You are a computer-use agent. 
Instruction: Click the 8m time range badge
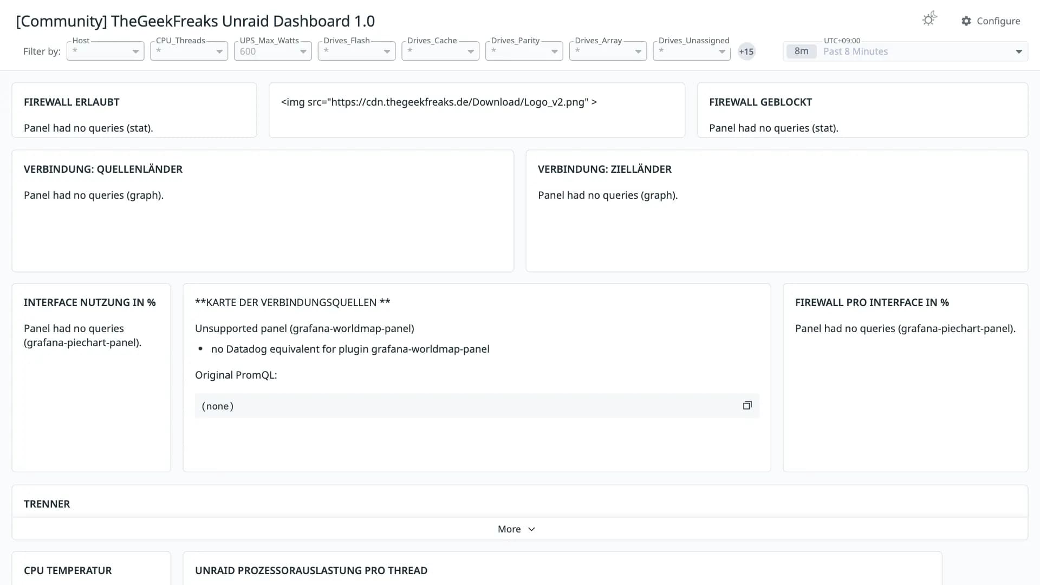click(x=801, y=51)
